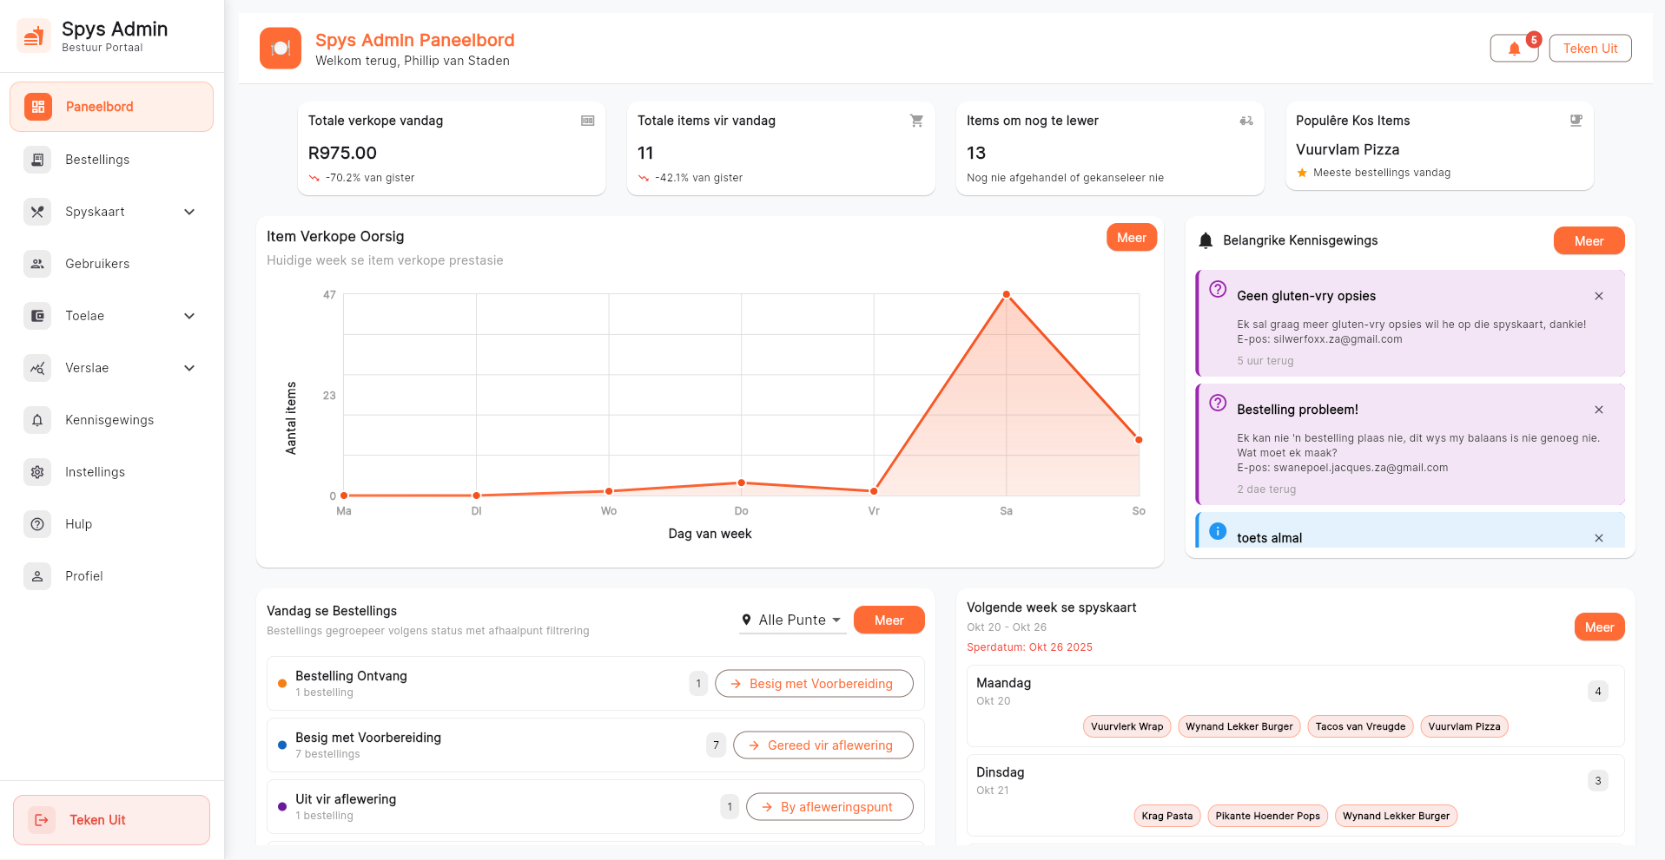Dismiss the 'Bestelling probleem!' notification
The width and height of the screenshot is (1665, 860).
[1598, 410]
